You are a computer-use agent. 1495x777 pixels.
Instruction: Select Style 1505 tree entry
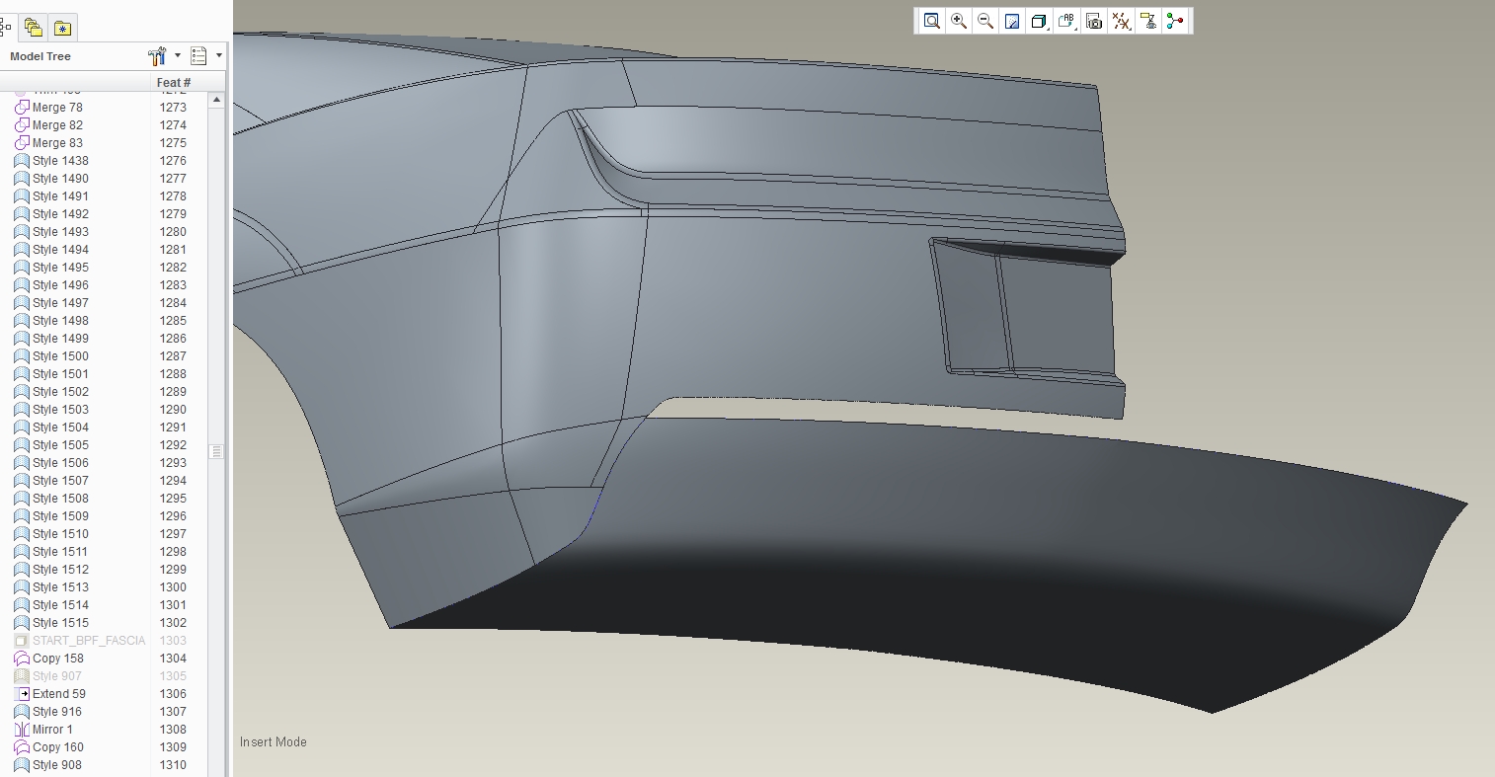click(x=60, y=445)
